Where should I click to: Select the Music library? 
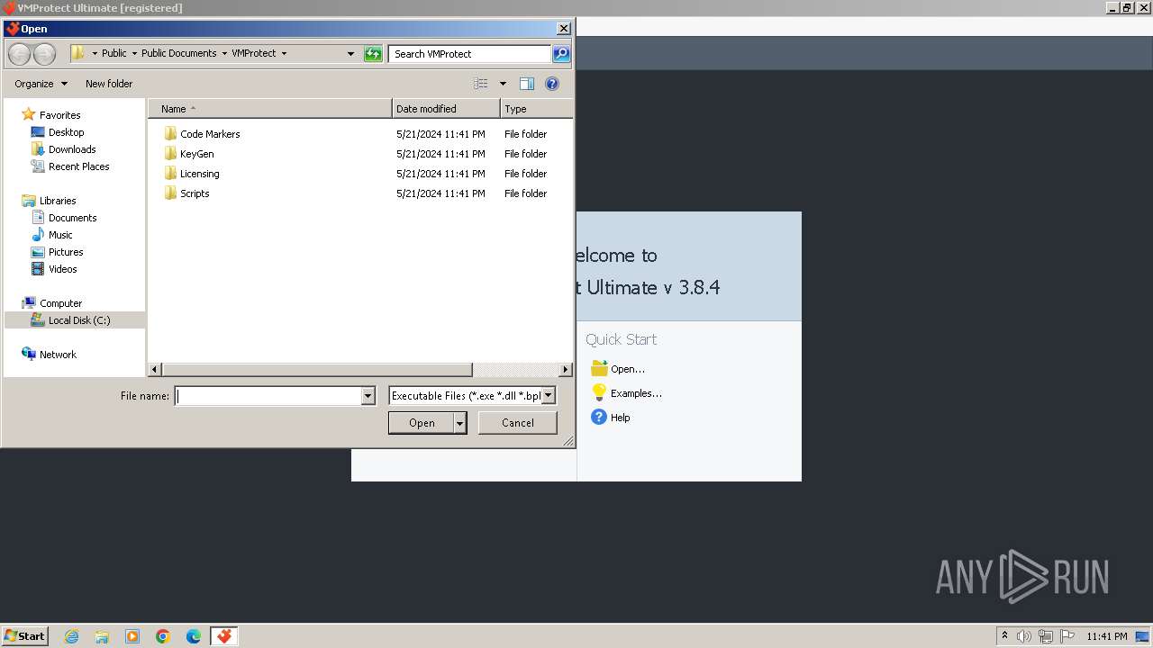60,235
